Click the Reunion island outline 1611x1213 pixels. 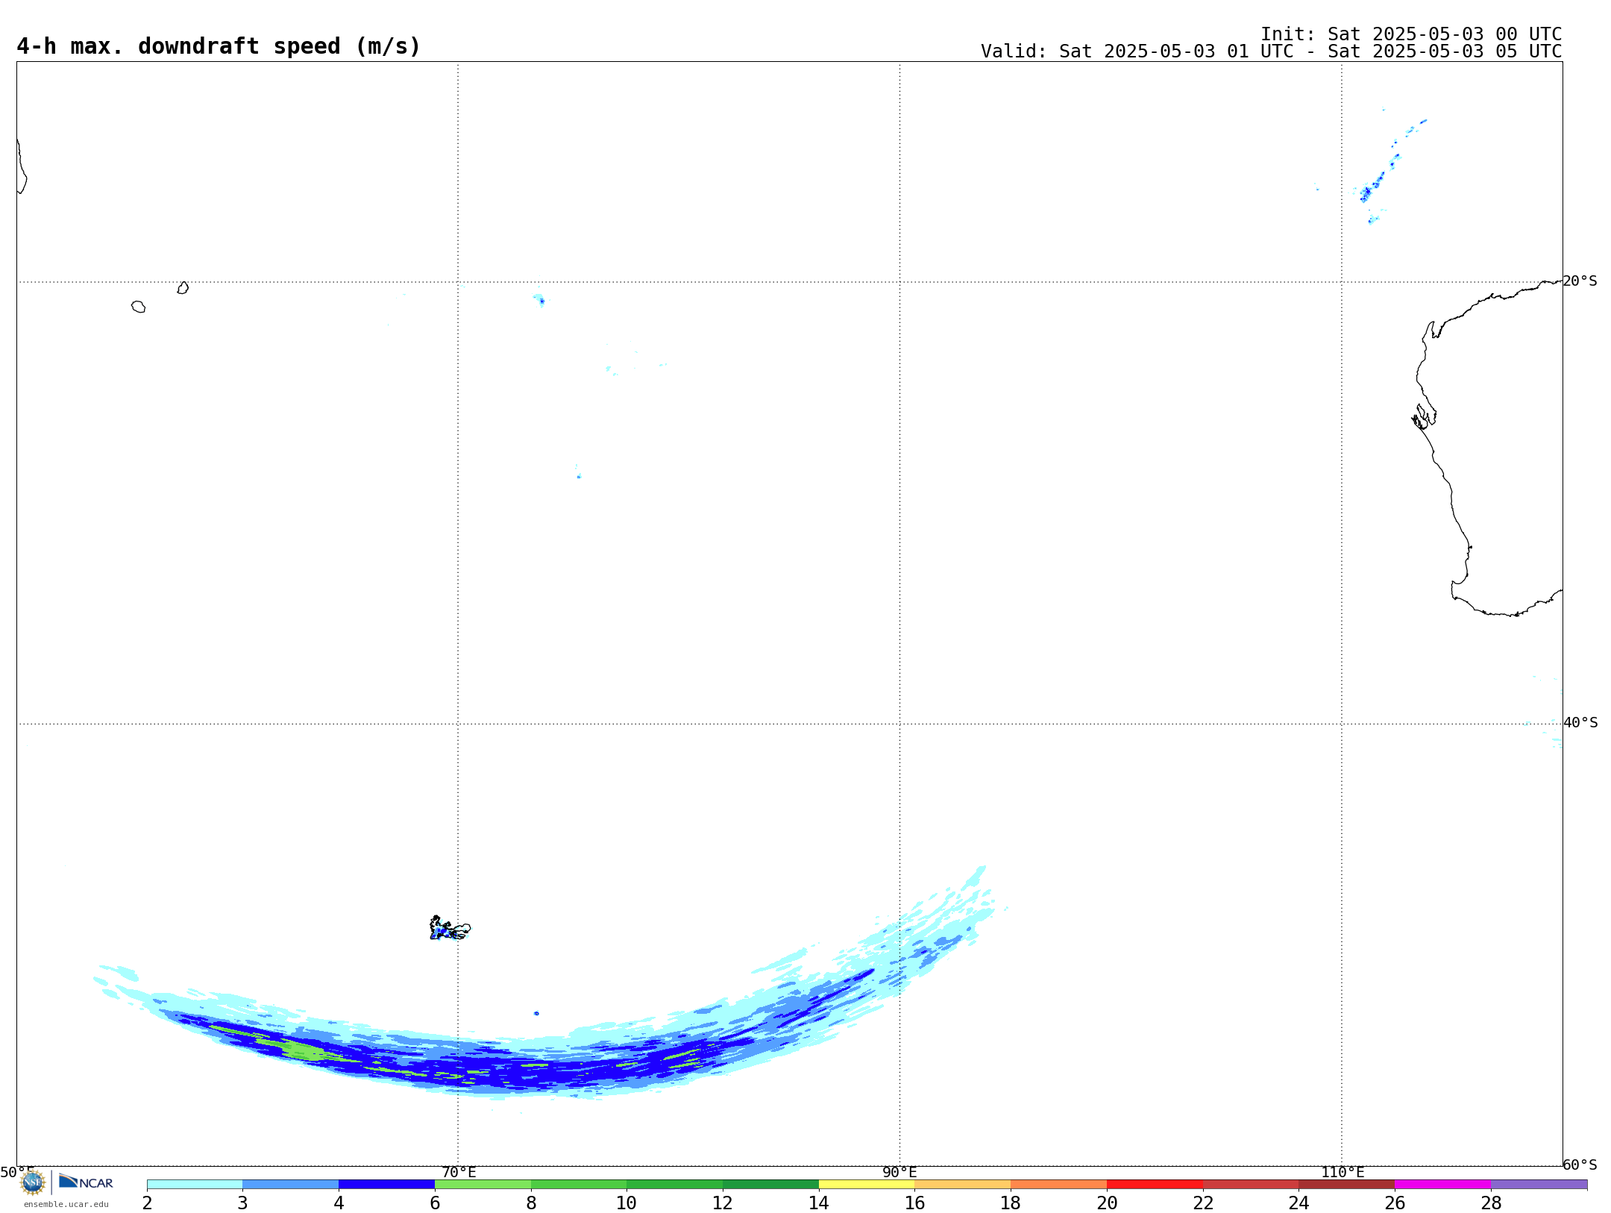coord(138,307)
